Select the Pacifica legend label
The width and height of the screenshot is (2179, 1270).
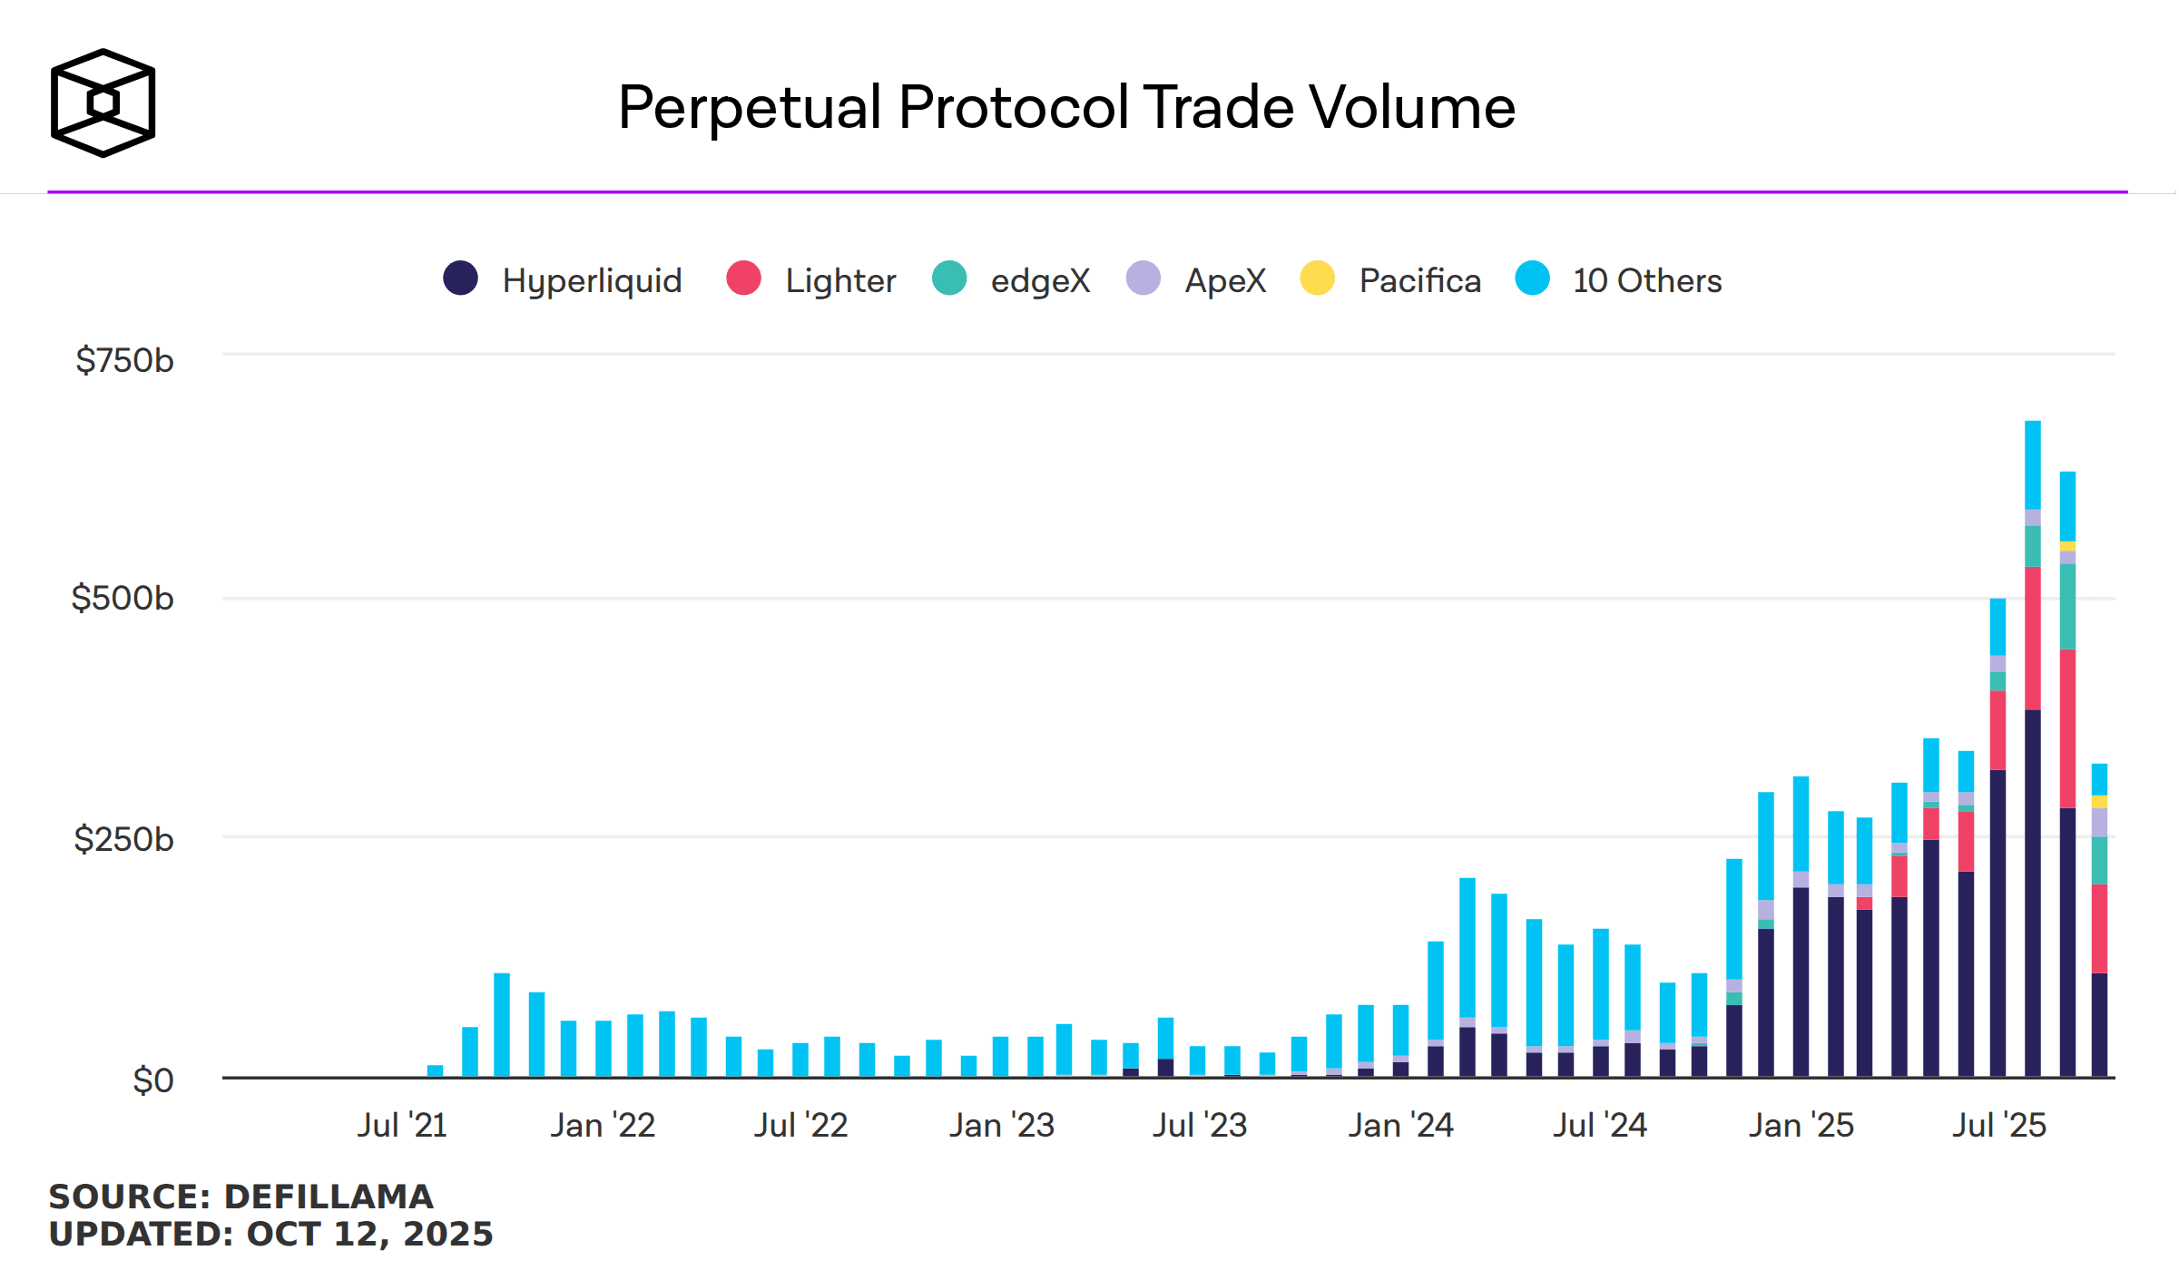[1420, 281]
